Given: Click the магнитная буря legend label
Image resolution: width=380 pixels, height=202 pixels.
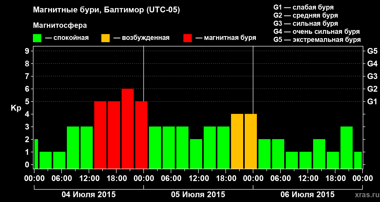Looking at the screenshot, I should [x=230, y=38].
